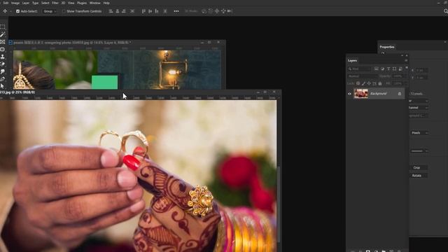Switch to the Properties tab
The height and width of the screenshot is (252, 448).
pos(387,47)
